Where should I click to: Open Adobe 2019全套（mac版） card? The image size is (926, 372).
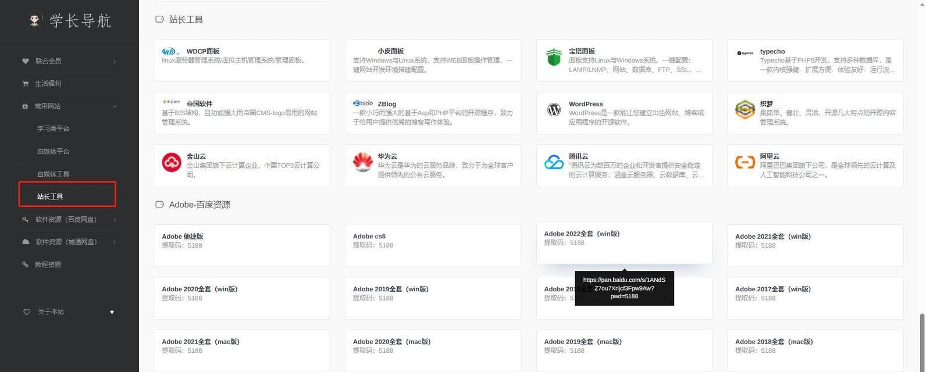tap(624, 351)
